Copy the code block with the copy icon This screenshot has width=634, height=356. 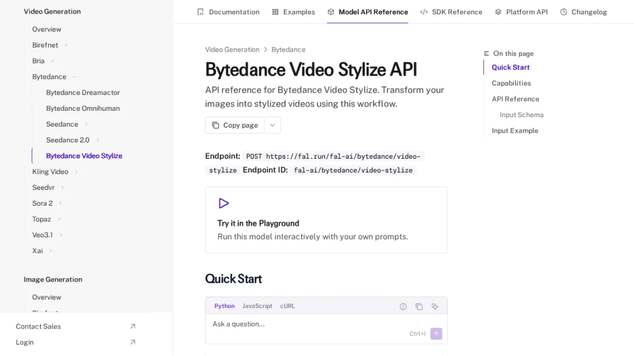tap(419, 306)
